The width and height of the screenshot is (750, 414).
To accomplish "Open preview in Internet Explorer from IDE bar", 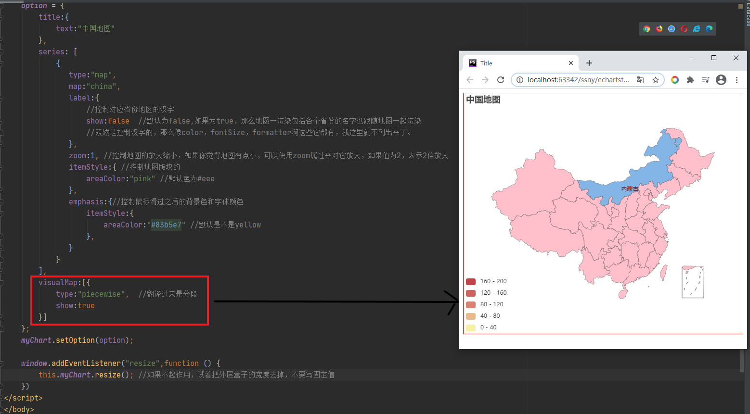I will point(697,29).
